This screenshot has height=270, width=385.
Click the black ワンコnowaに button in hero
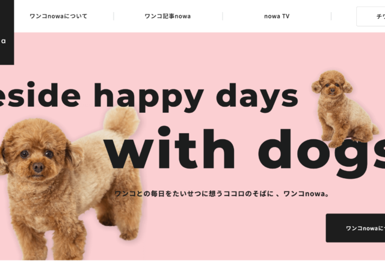(x=356, y=228)
